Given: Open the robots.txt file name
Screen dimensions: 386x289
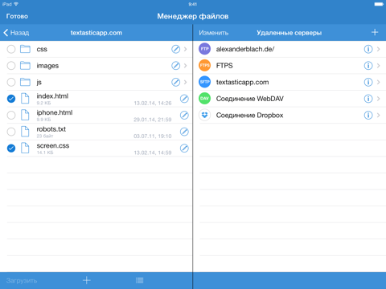Looking at the screenshot, I should coord(51,129).
